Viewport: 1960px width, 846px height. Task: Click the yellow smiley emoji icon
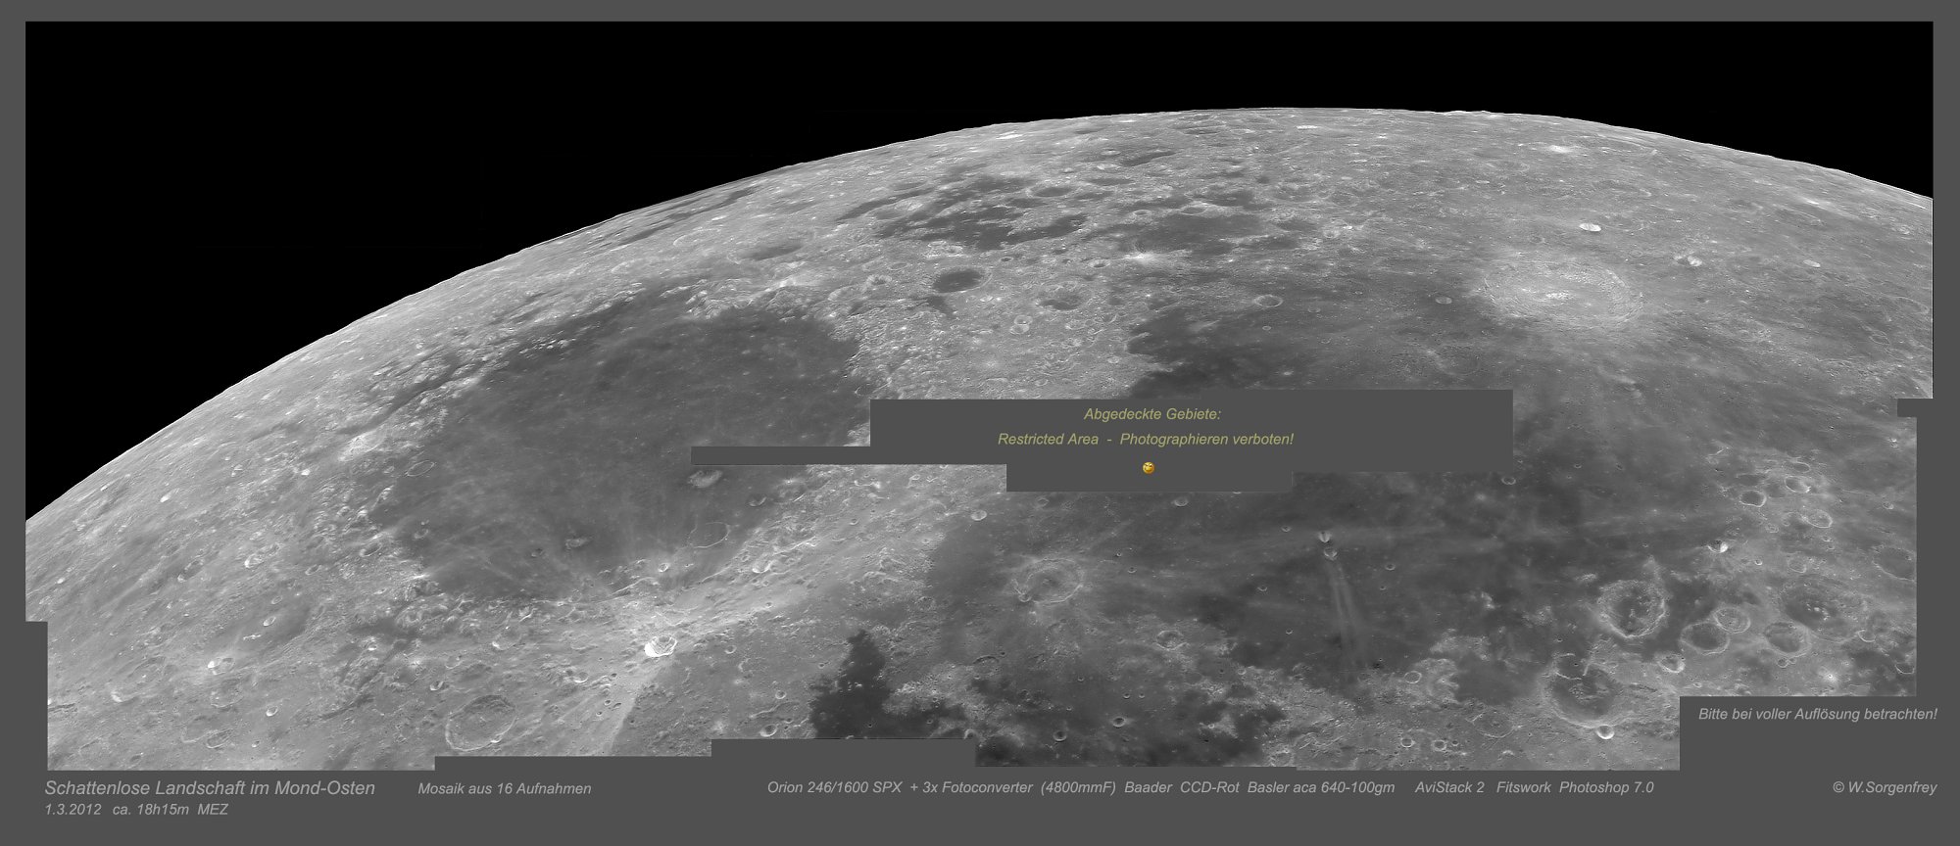(1149, 468)
